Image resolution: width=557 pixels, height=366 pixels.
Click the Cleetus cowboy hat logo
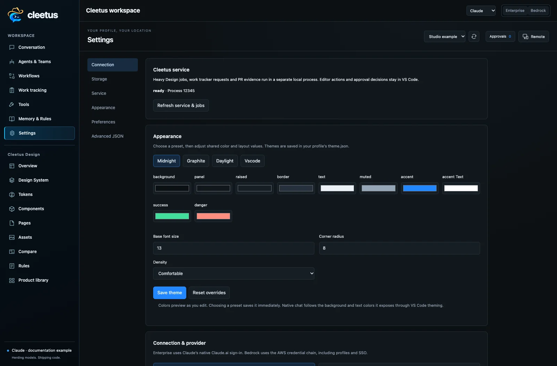(15, 15)
